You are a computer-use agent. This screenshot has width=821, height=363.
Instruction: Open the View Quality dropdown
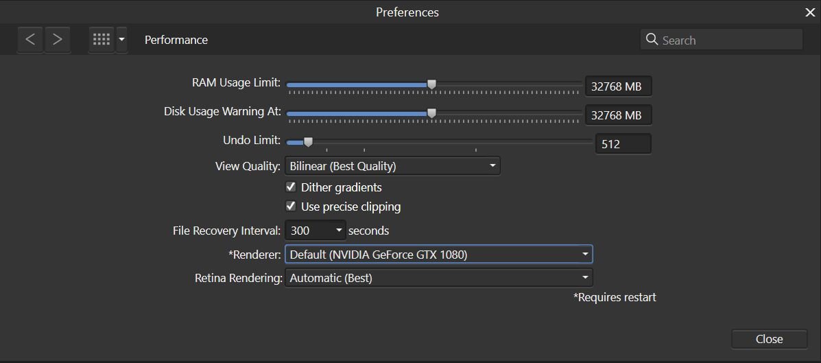click(x=393, y=166)
